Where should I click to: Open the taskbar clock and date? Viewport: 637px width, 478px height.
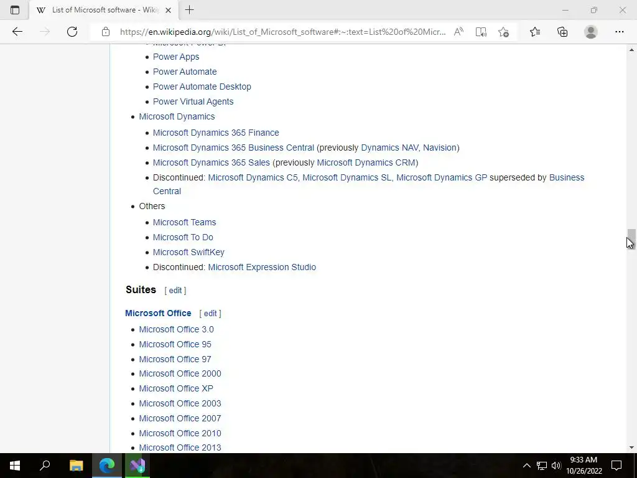(x=584, y=466)
